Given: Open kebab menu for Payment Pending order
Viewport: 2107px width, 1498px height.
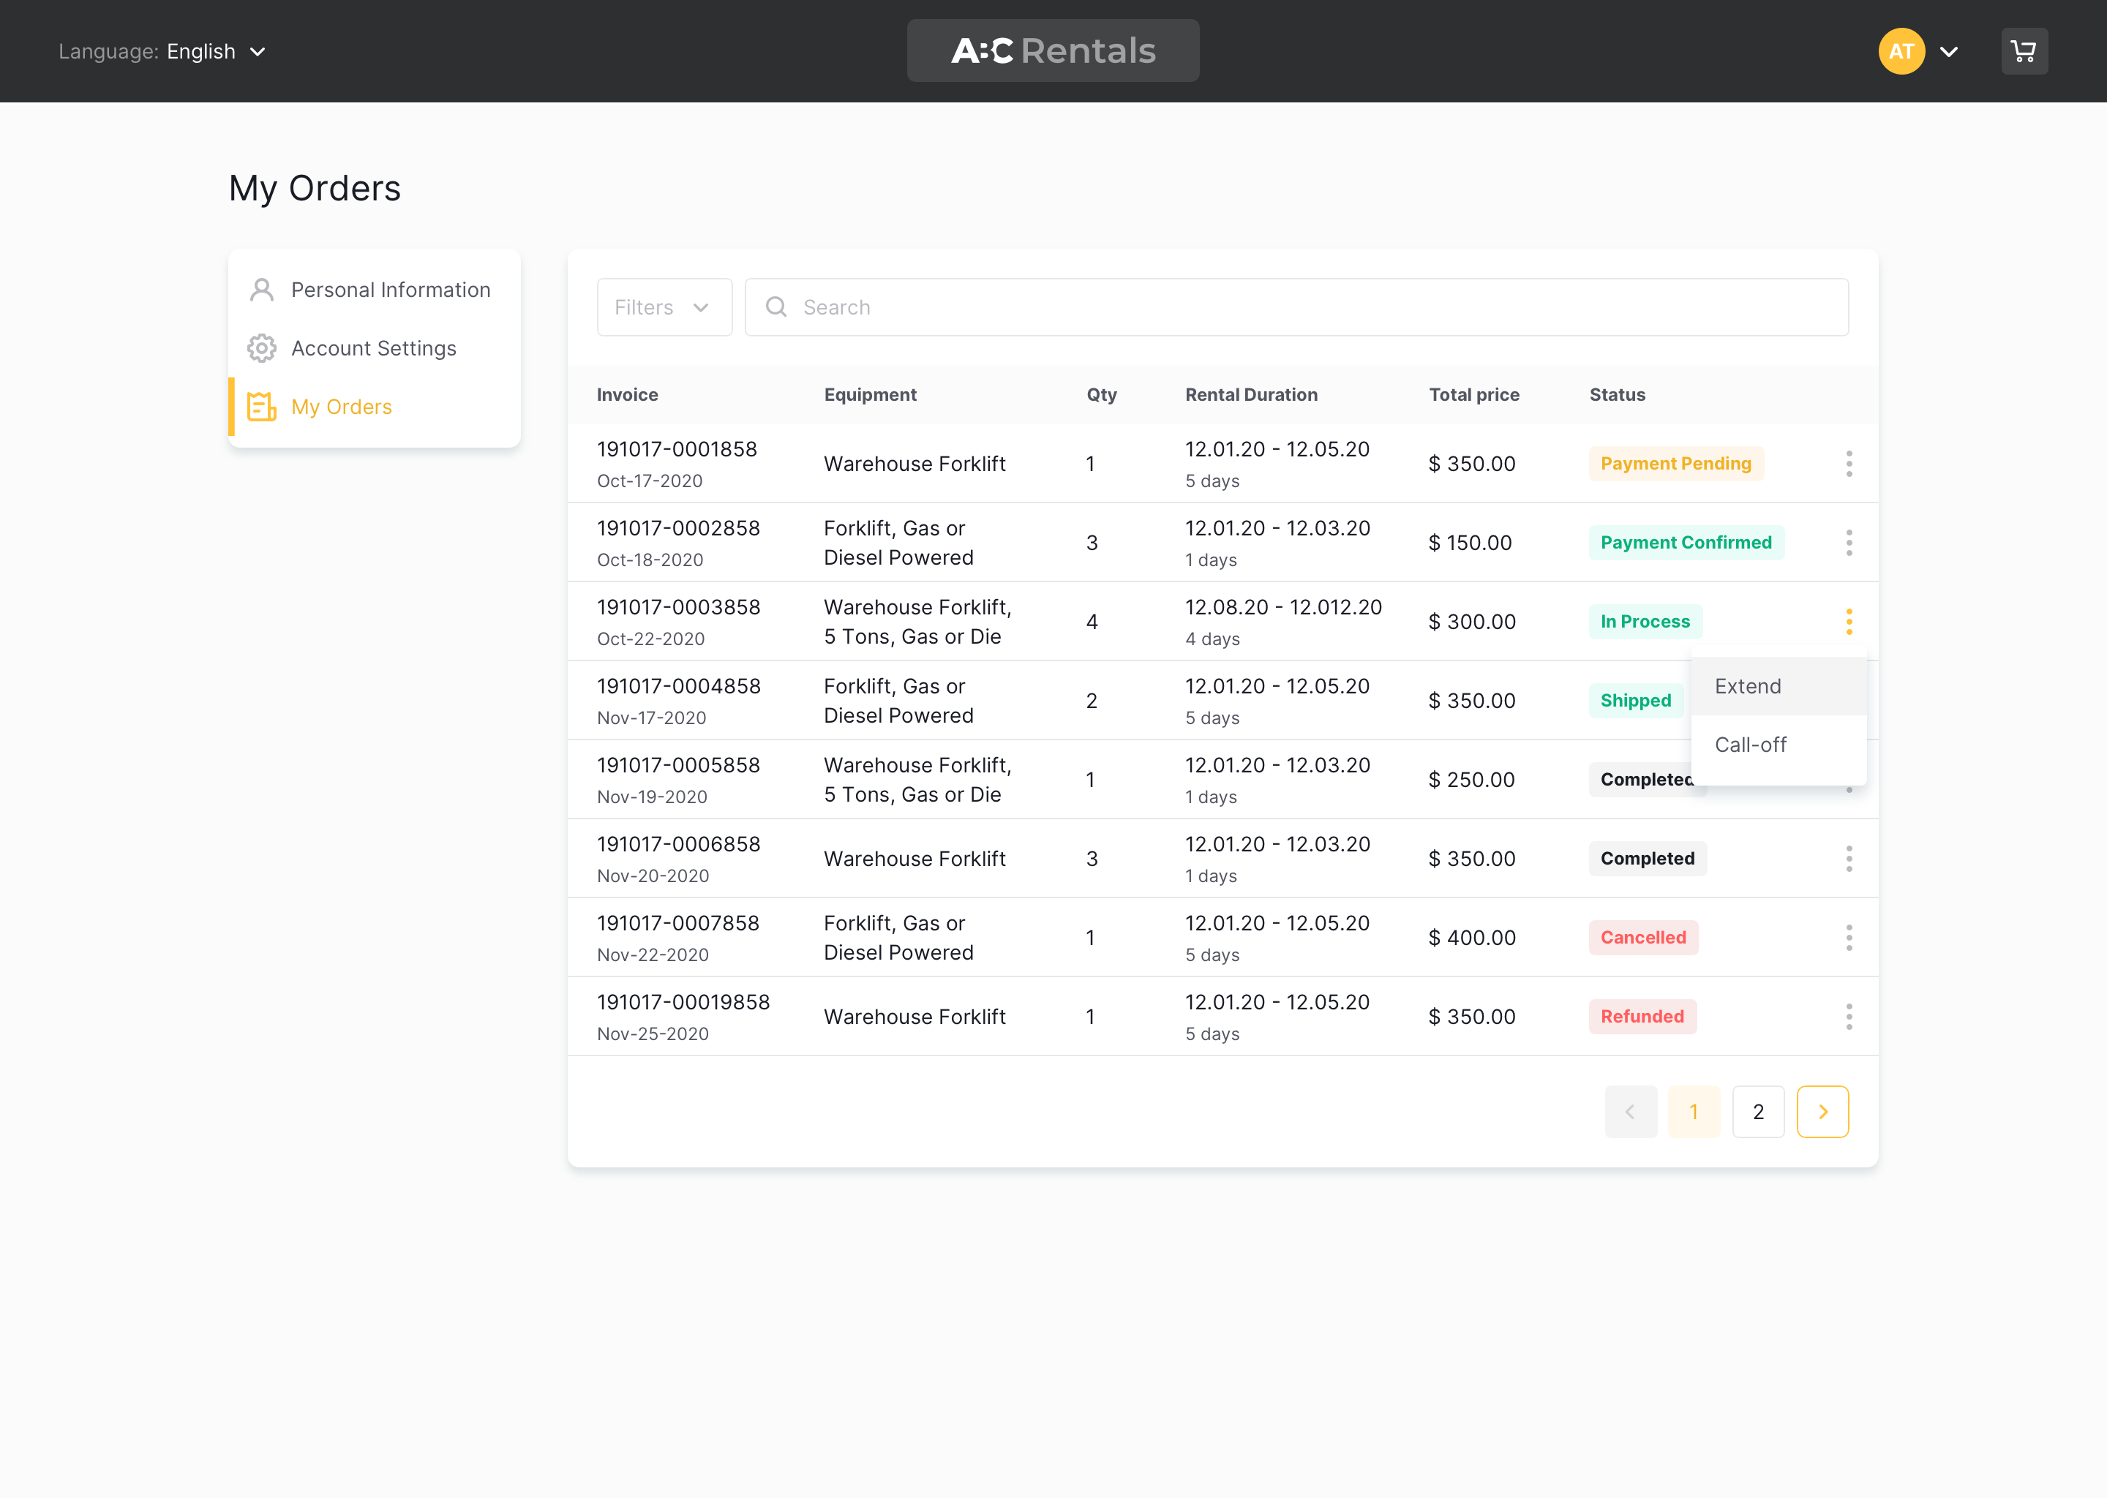Looking at the screenshot, I should (x=1849, y=464).
